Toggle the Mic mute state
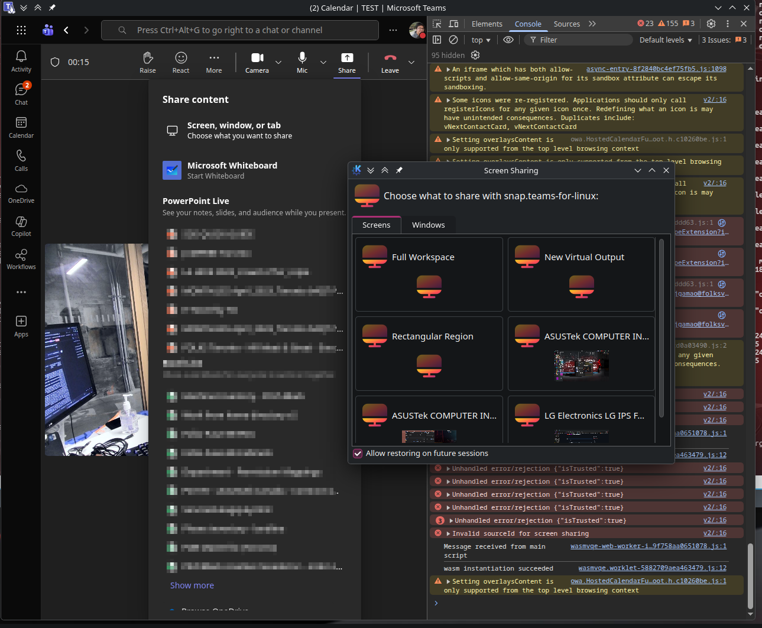This screenshot has height=628, width=762. pos(302,61)
